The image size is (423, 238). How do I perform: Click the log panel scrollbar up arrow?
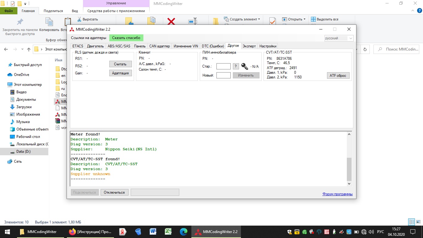(349, 134)
